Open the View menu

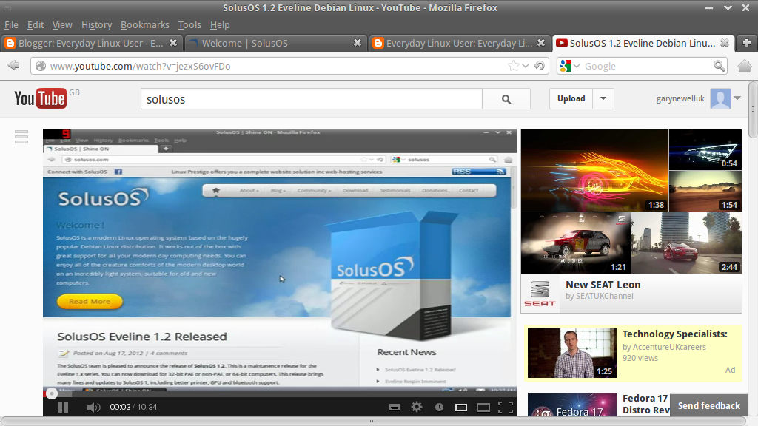pyautogui.click(x=62, y=24)
